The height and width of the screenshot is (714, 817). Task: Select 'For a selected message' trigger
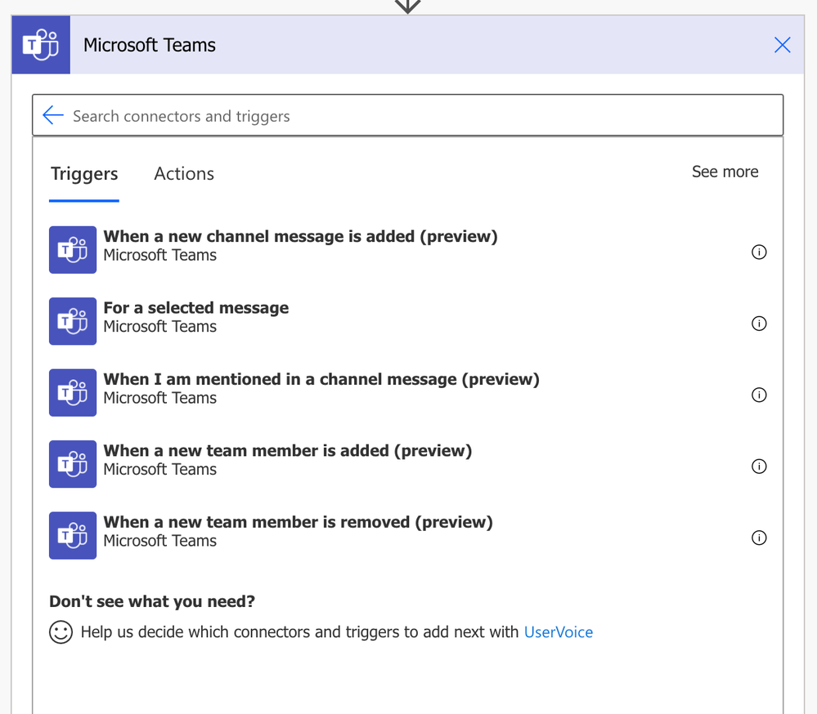tap(196, 308)
